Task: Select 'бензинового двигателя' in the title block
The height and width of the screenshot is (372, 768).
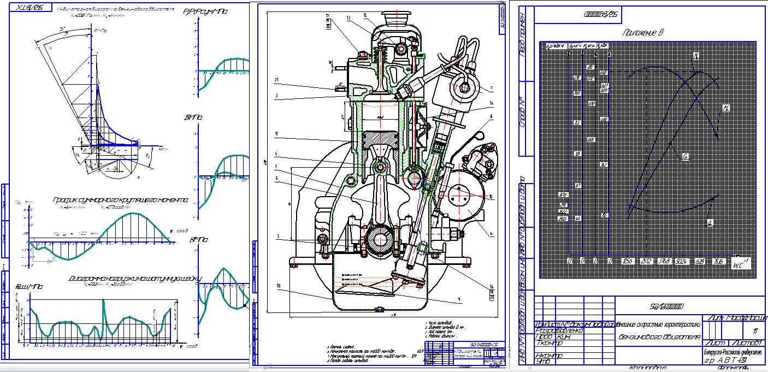Action: coord(660,337)
